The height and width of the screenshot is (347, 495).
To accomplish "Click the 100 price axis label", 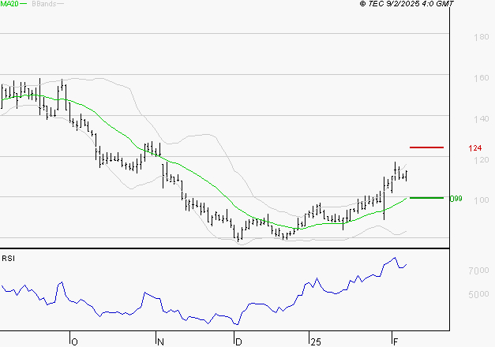I will point(481,200).
